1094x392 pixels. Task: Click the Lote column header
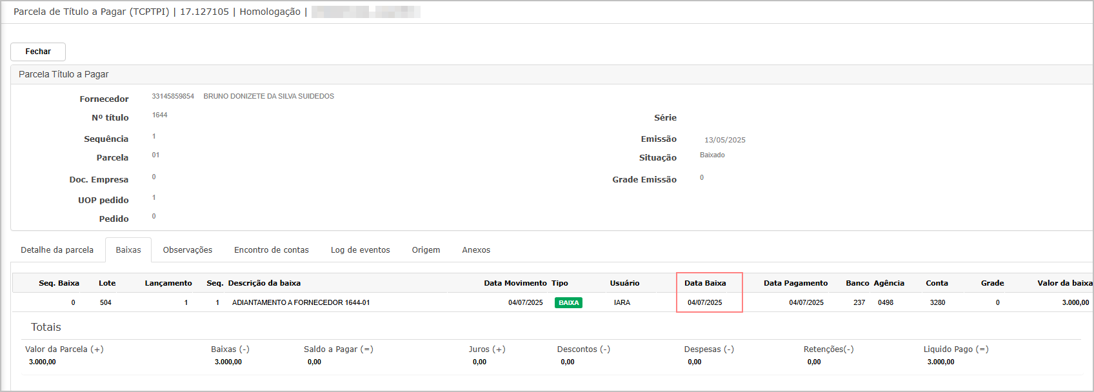[x=107, y=283]
